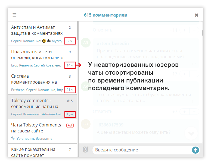Click comment count 7 in chat list
The image size is (211, 165).
[70, 150]
